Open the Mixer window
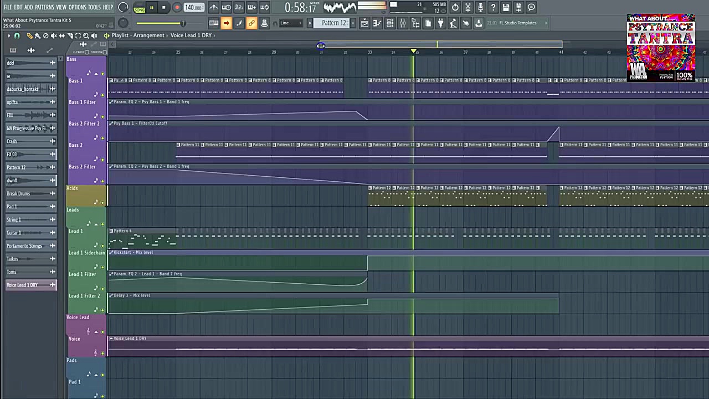Image resolution: width=709 pixels, height=399 pixels. tap(403, 23)
